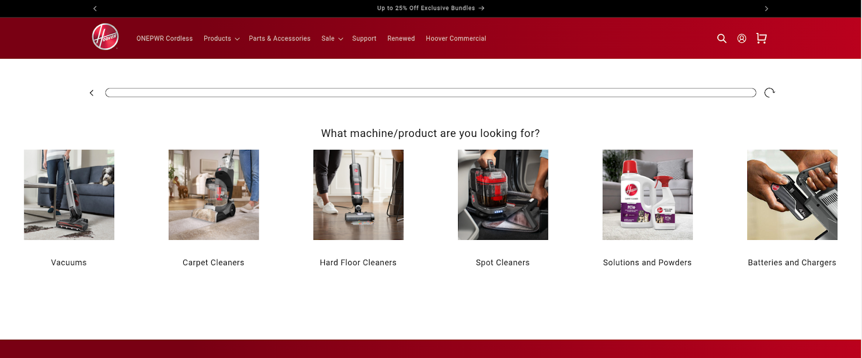
Task: Click the restart circular arrow icon
Action: (x=769, y=93)
